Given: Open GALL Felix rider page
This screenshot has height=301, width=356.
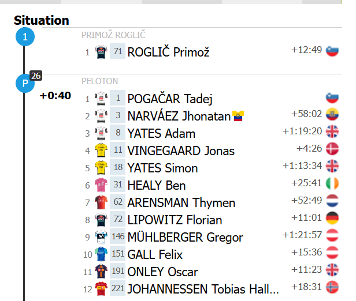Looking at the screenshot, I should 155,254.
